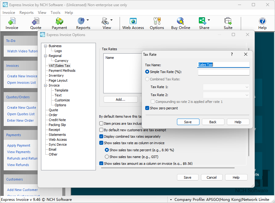Uncheck Display combined tax rates separately
The width and height of the screenshot is (275, 203).
pos(101,136)
